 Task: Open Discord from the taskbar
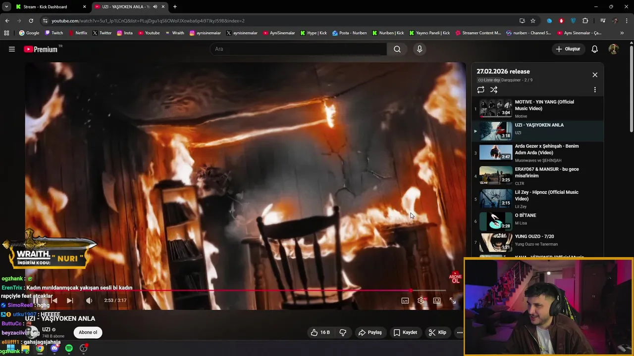pos(54,348)
